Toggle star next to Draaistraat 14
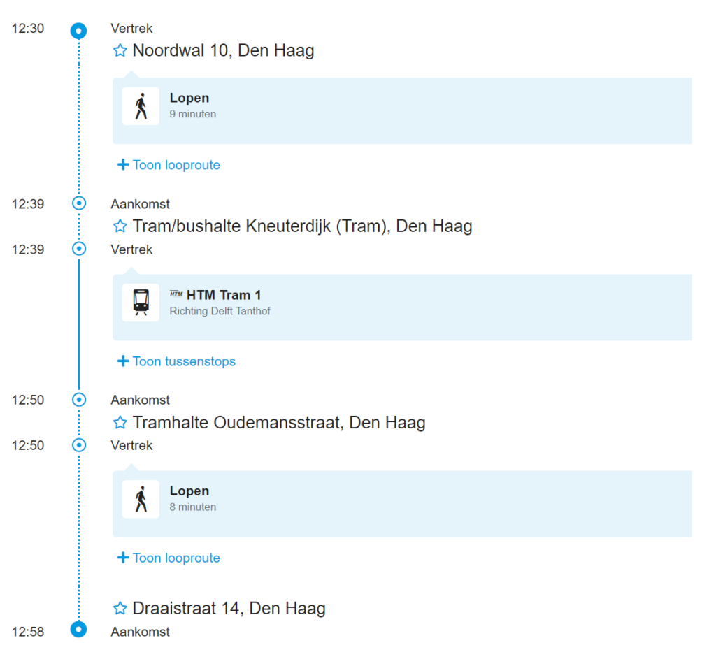716x666 pixels. (x=120, y=609)
